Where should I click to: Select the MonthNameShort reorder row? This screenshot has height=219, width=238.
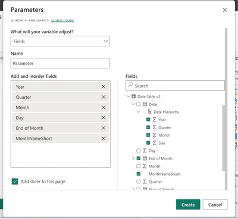(61, 138)
